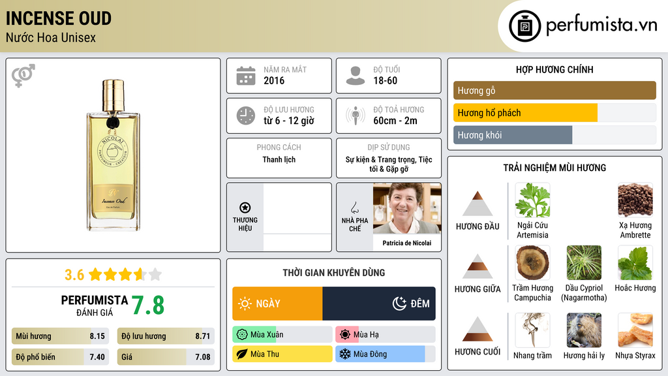
Task: Click the Thời gian khuyên dùng heading
Action: pos(334,273)
